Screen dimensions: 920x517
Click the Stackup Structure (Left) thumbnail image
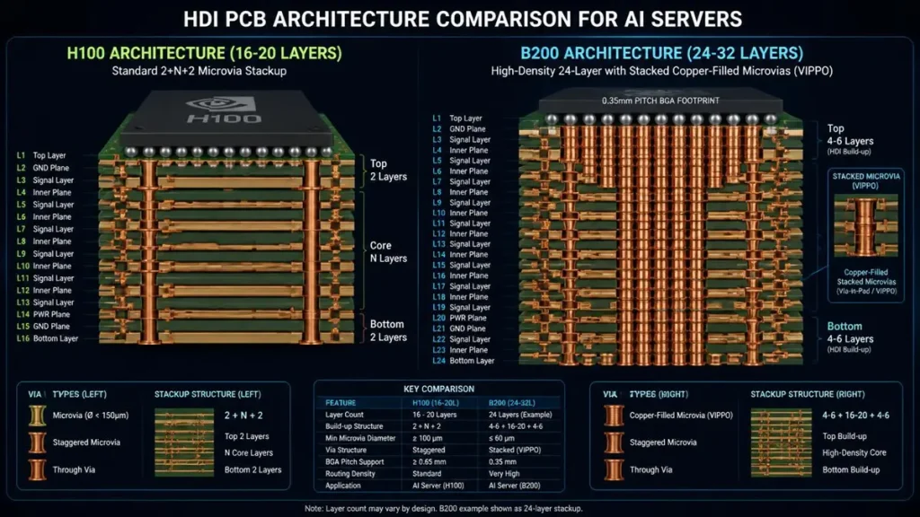183,442
